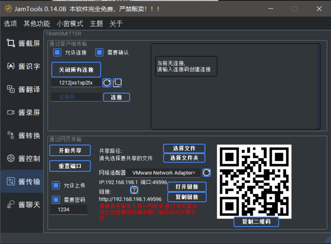Open the 选项 menu
This screenshot has height=244, width=331.
click(10, 23)
